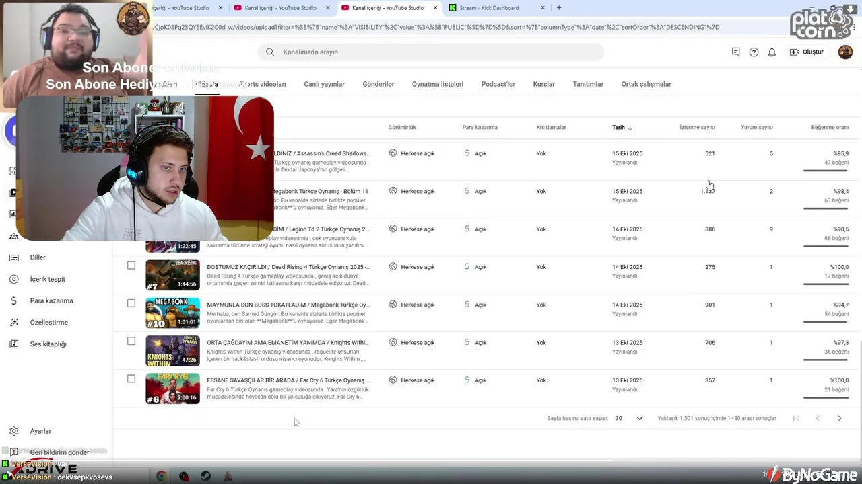Open Özelleştirme magic wand icon
This screenshot has height=484, width=862.
[13, 322]
